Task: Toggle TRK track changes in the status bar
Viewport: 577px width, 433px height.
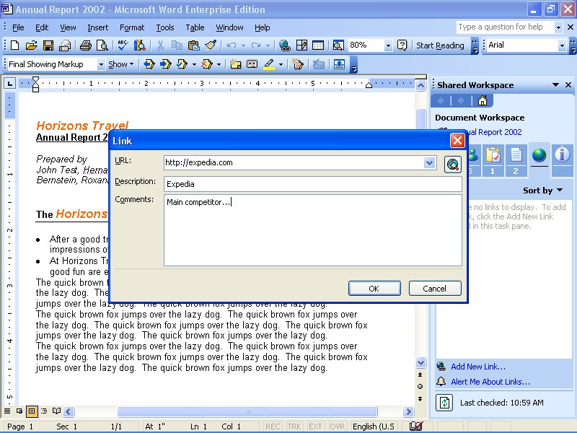Action: tap(294, 427)
